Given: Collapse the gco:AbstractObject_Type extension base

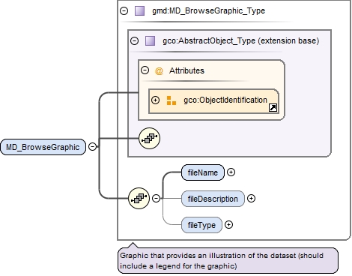Looking at the screenshot, I should 134,40.
